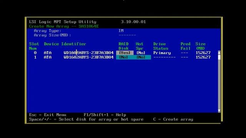Click the Array Size (MB) dashes value
This screenshot has height=138, width=246.
127,35
